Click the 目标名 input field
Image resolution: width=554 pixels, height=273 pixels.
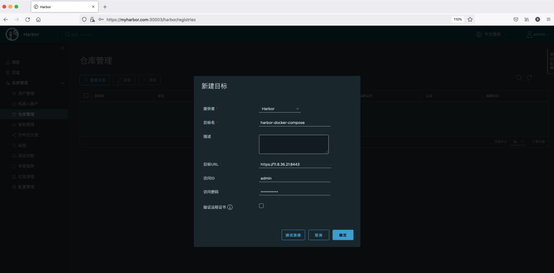pyautogui.click(x=294, y=122)
